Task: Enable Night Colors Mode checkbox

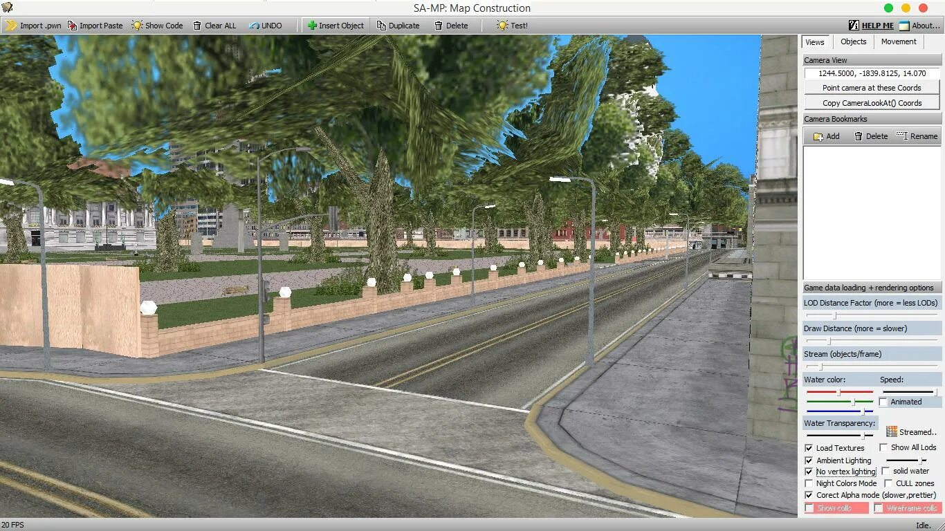Action: 809,483
